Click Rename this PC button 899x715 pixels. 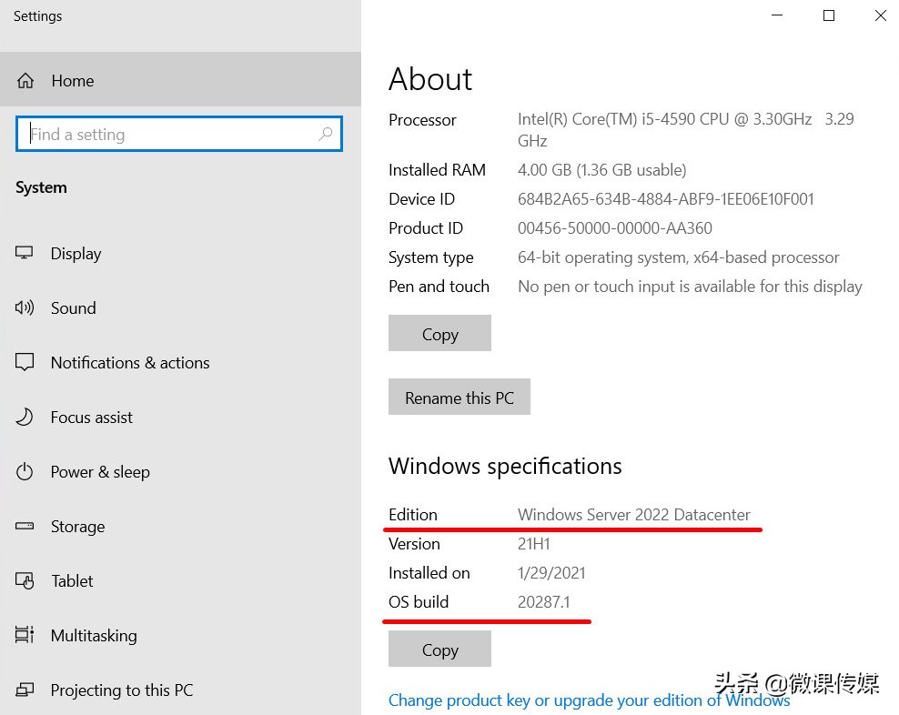460,397
